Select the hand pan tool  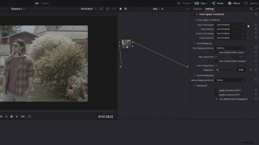coord(126,9)
